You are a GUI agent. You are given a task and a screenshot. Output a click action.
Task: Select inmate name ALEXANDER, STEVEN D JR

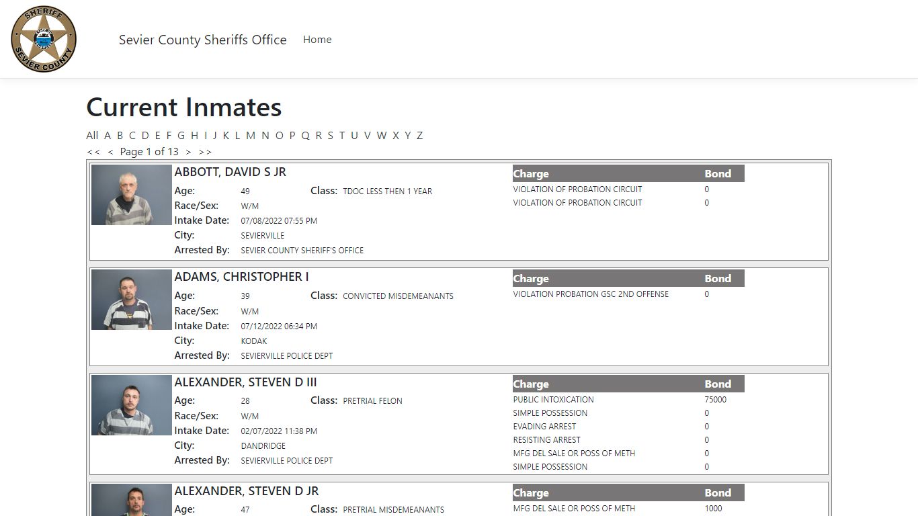pos(247,491)
